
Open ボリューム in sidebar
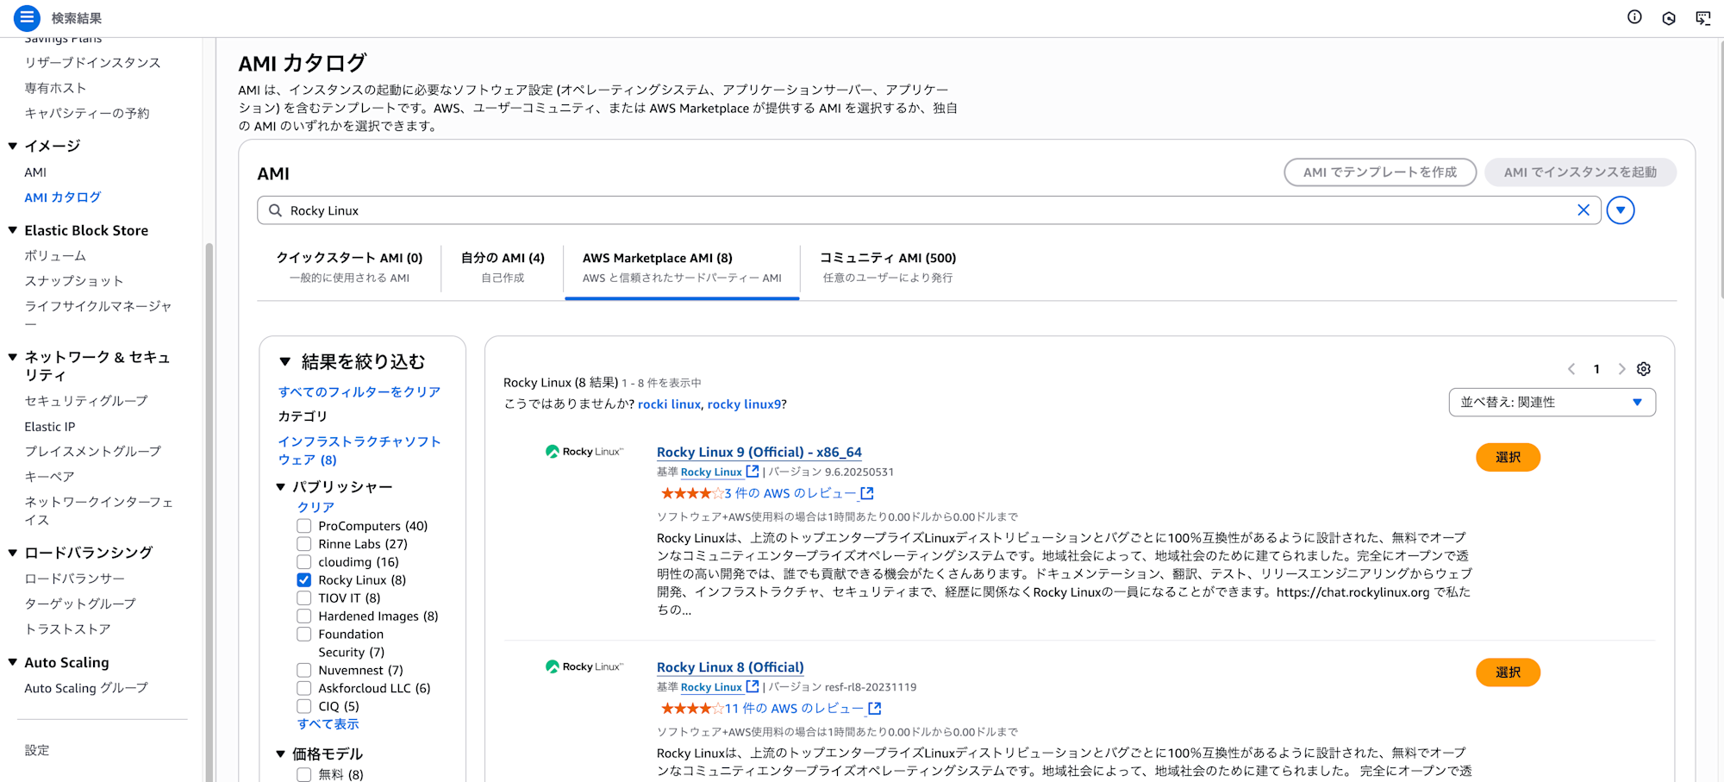(x=55, y=256)
